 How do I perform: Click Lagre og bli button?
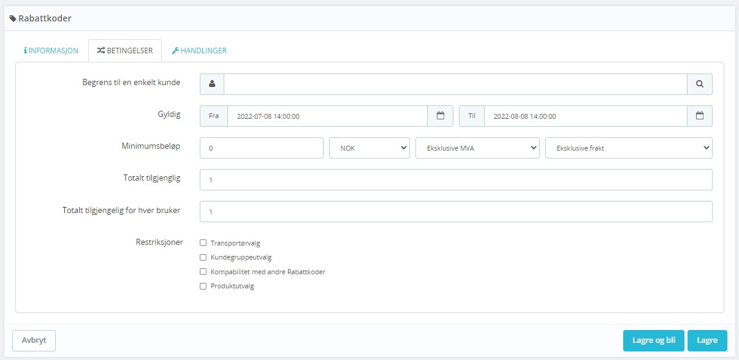point(654,340)
